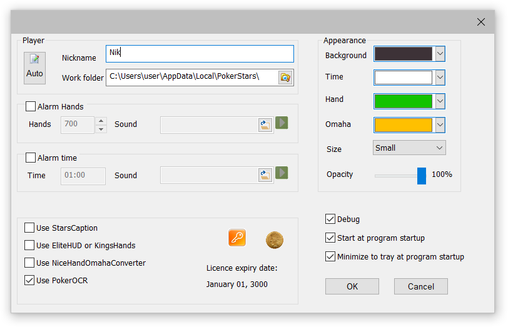Open sound file browser for Alarm Hands
This screenshot has height=327, width=508.
[265, 124]
